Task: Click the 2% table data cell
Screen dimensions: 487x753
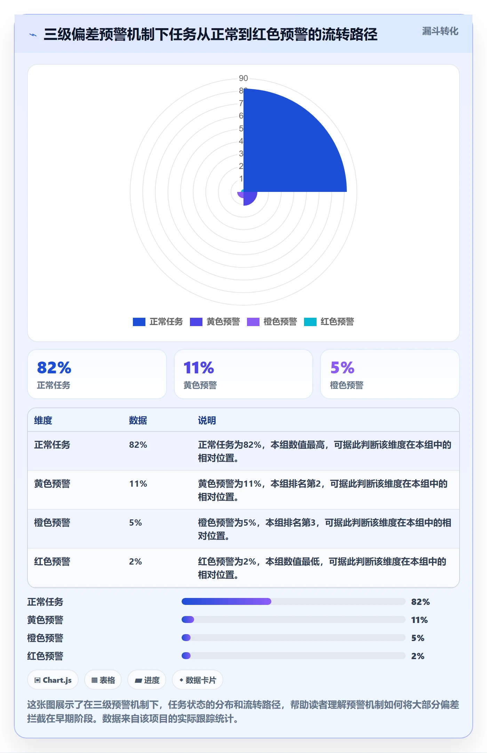Action: [x=135, y=561]
